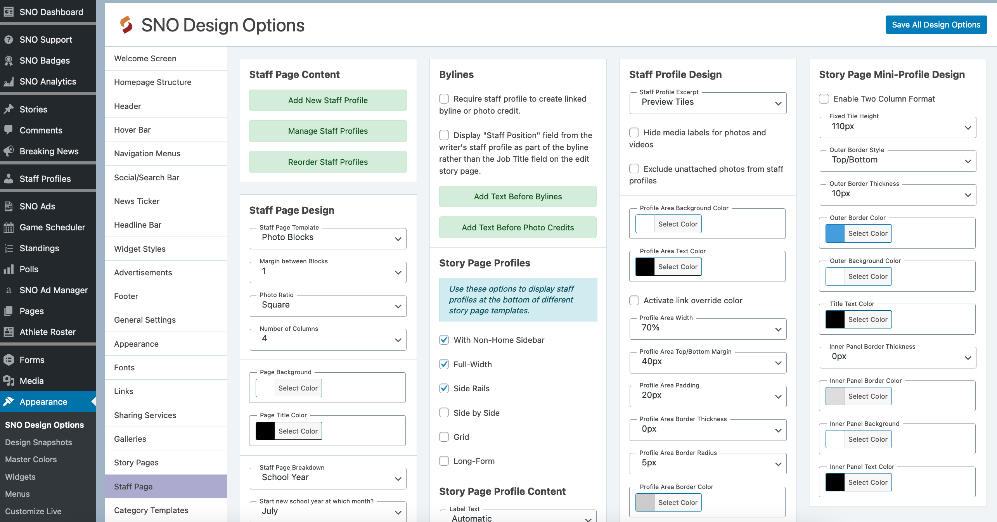Select Page Title Color black swatch
Screen dimensions: 997x522
click(x=265, y=431)
